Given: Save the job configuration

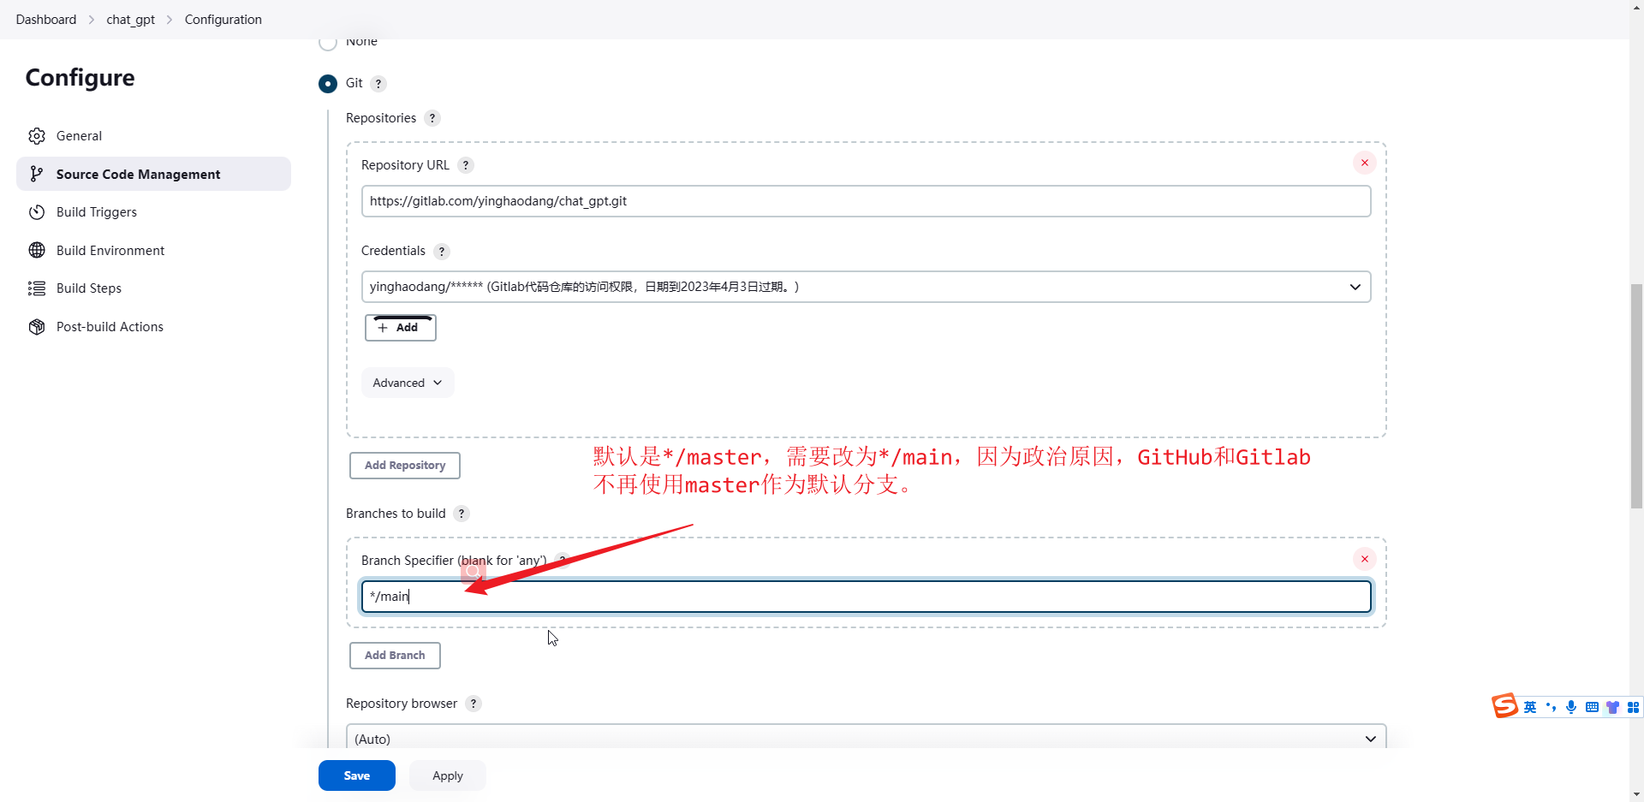Looking at the screenshot, I should point(357,775).
